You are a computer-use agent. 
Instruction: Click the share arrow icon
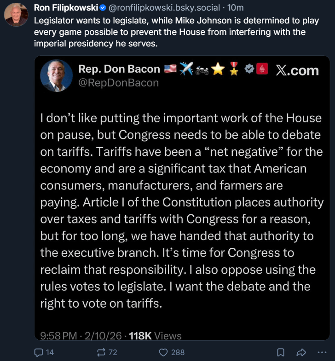pyautogui.click(x=301, y=352)
